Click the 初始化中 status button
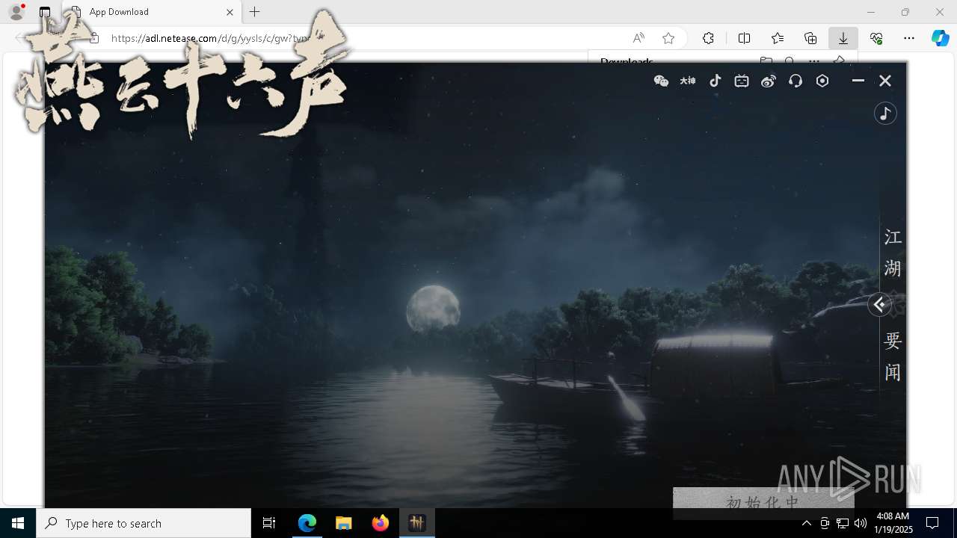 [x=763, y=502]
